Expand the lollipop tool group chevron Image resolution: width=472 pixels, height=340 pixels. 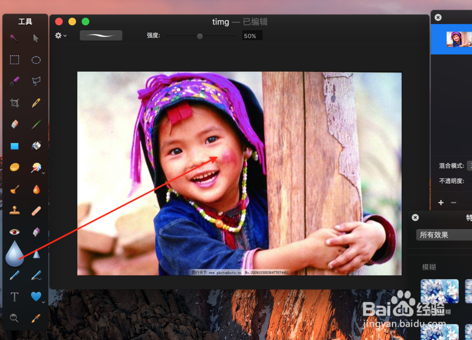[x=43, y=173]
